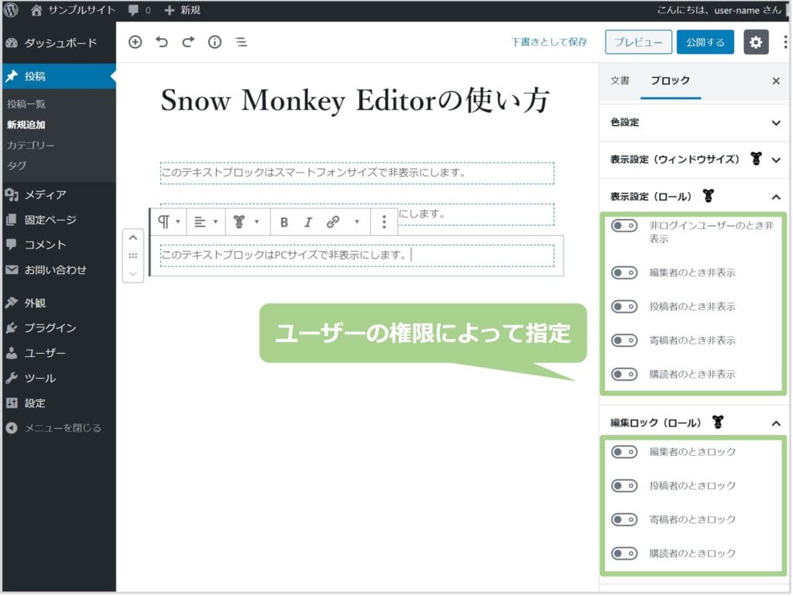Viewport: 793px width, 596px height.
Task: Click the プレビュー button
Action: click(x=638, y=42)
